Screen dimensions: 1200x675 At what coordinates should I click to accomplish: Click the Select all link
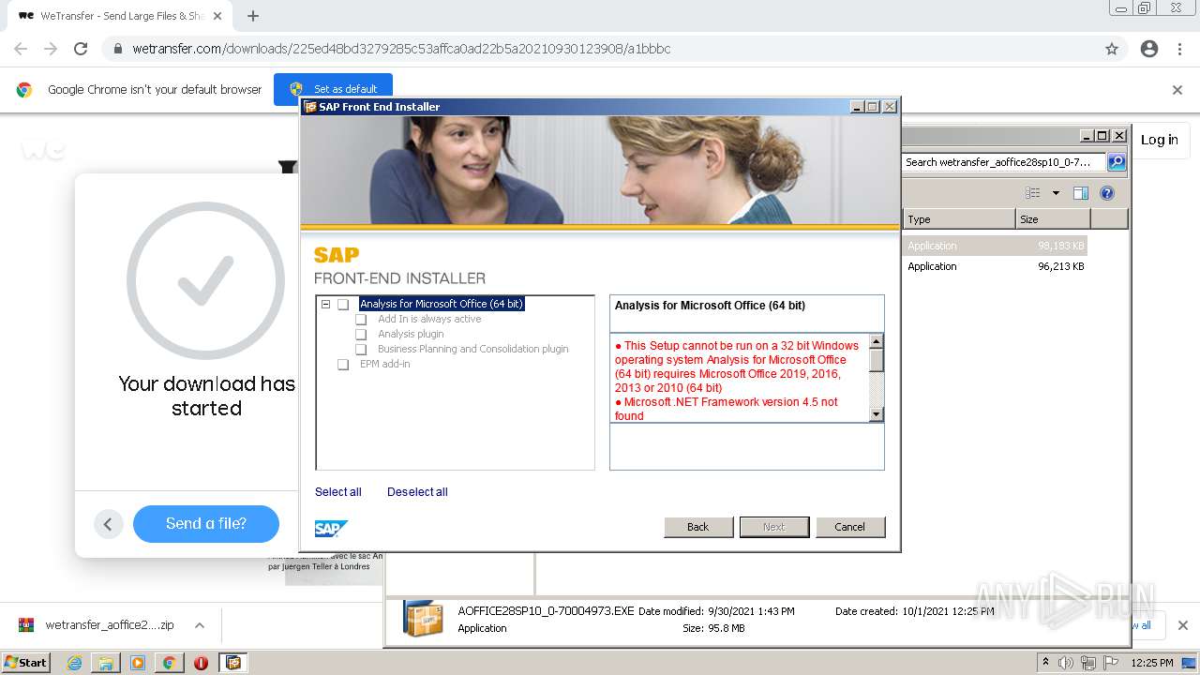pyautogui.click(x=337, y=492)
